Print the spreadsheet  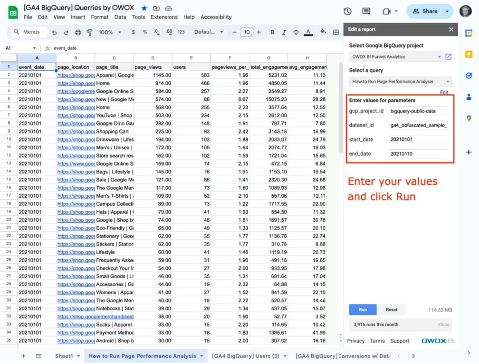point(78,32)
